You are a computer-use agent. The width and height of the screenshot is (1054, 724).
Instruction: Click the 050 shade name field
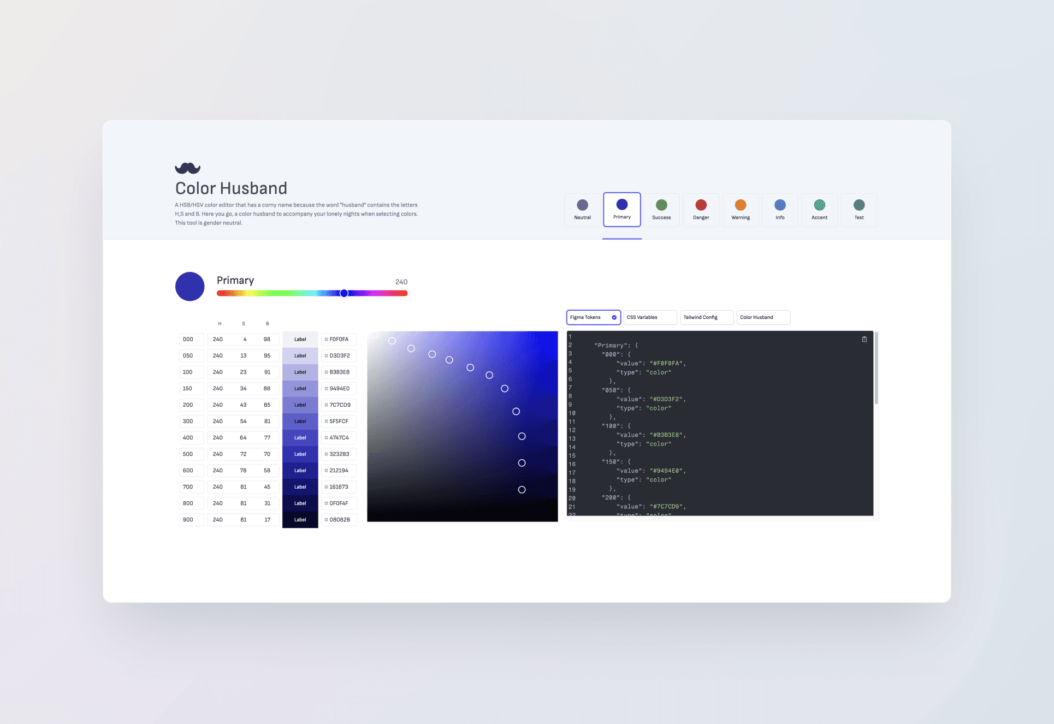[x=192, y=355]
